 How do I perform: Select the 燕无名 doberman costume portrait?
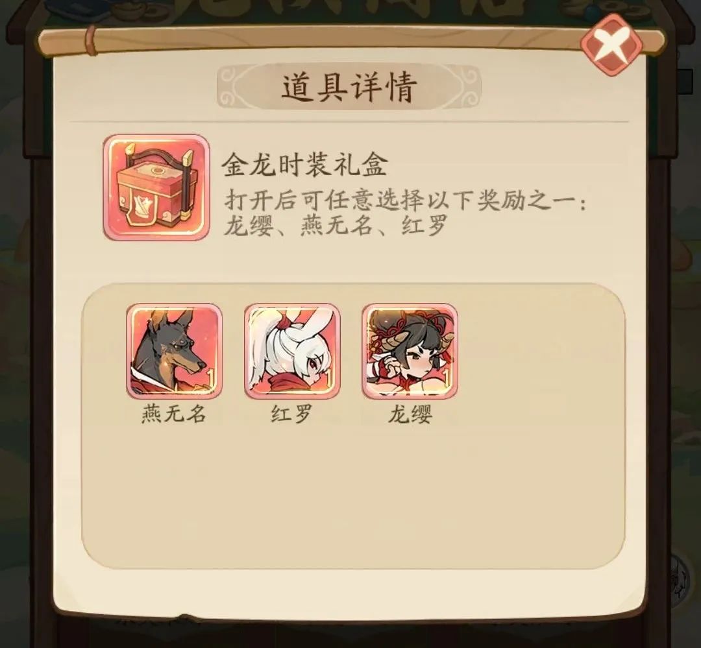(174, 351)
